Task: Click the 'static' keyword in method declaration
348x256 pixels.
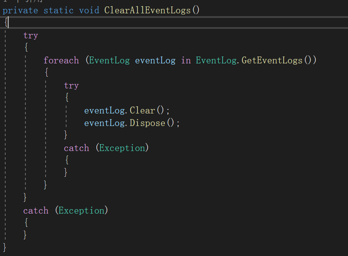Action: (x=58, y=10)
